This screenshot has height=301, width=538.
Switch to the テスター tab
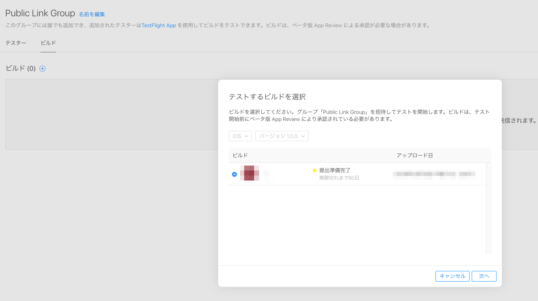(16, 43)
